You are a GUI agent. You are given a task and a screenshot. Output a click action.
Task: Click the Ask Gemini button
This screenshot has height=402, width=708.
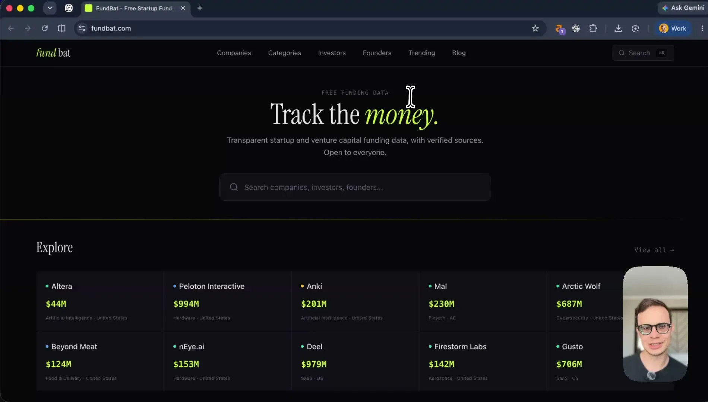pos(683,8)
